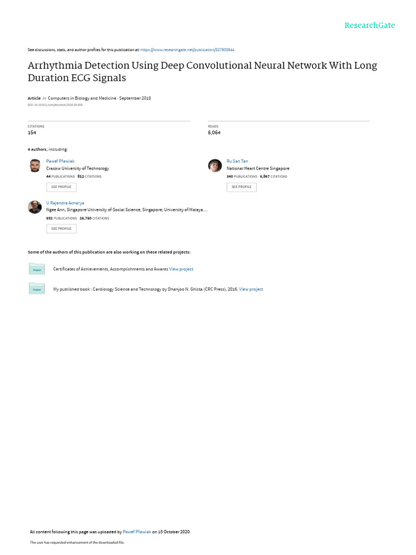Click See Profile under U Rajendra Acharya
416x555 pixels.
pos(61,229)
